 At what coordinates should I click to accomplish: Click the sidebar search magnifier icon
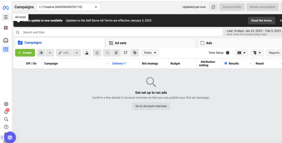pos(6,119)
